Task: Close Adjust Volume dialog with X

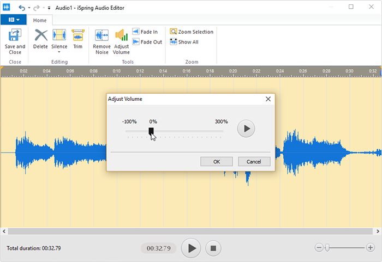Action: [268, 99]
